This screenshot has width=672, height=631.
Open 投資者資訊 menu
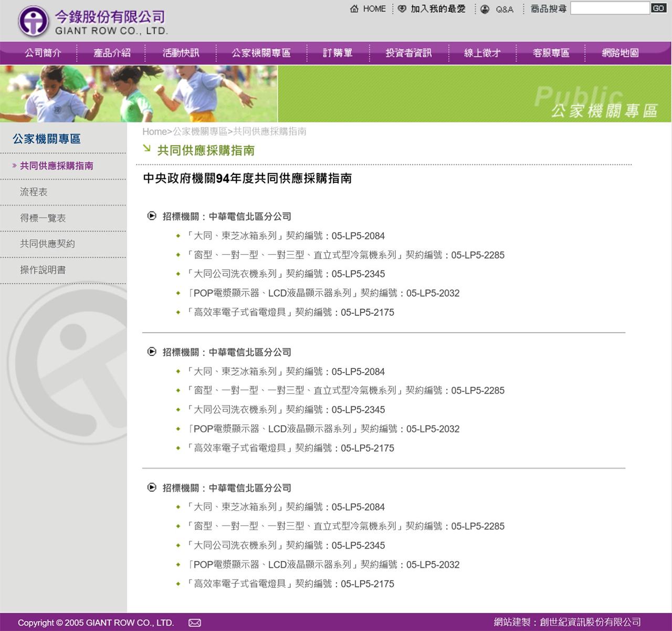408,53
